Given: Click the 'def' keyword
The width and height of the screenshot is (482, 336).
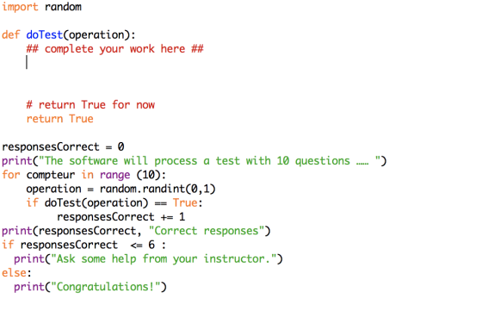Looking at the screenshot, I should click(10, 34).
